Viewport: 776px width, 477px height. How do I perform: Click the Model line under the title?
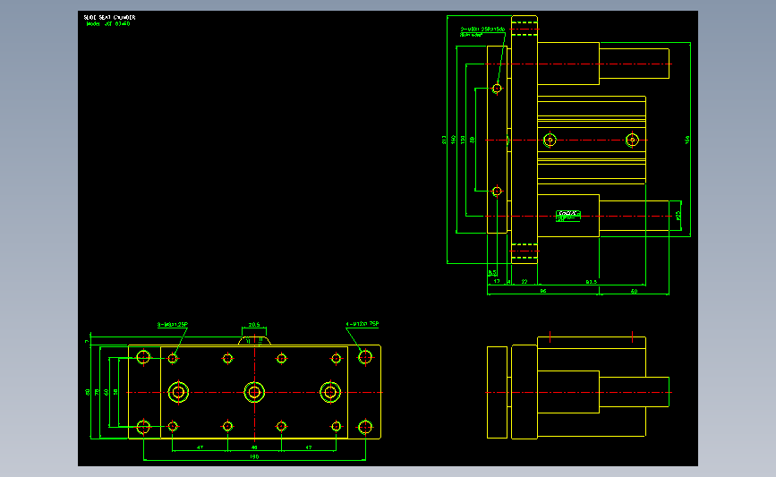coord(108,24)
